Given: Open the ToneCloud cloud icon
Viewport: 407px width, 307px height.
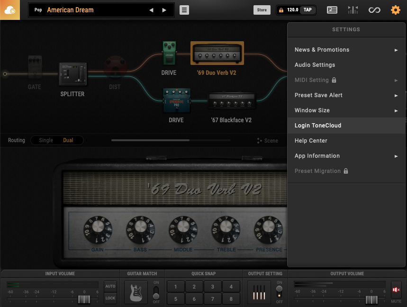Looking at the screenshot, I should coord(10,10).
